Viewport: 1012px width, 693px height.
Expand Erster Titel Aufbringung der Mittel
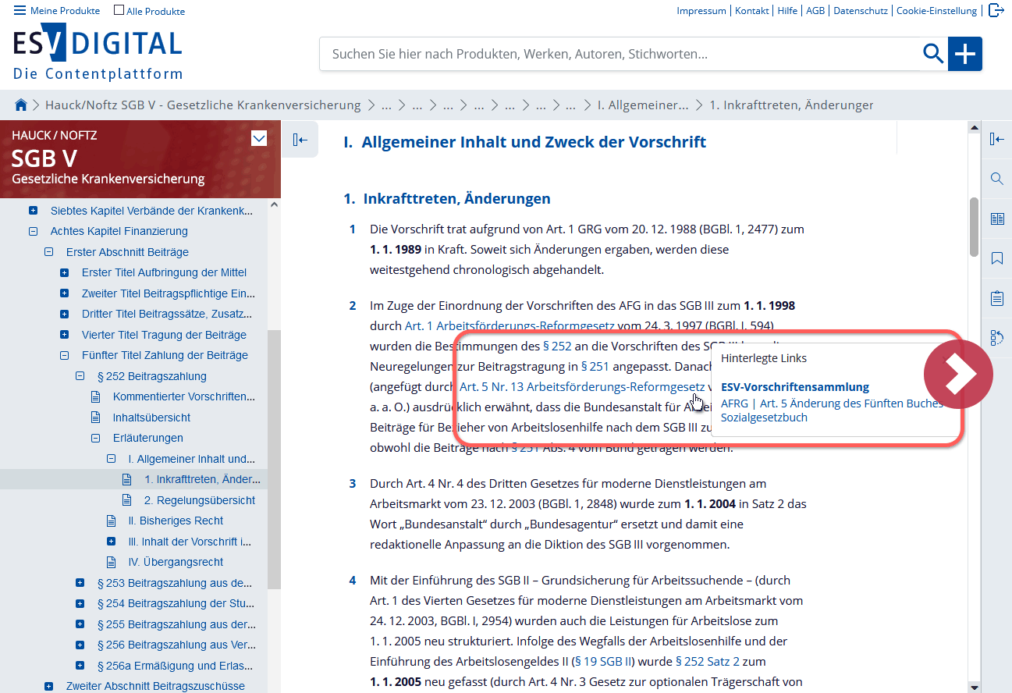coord(64,272)
